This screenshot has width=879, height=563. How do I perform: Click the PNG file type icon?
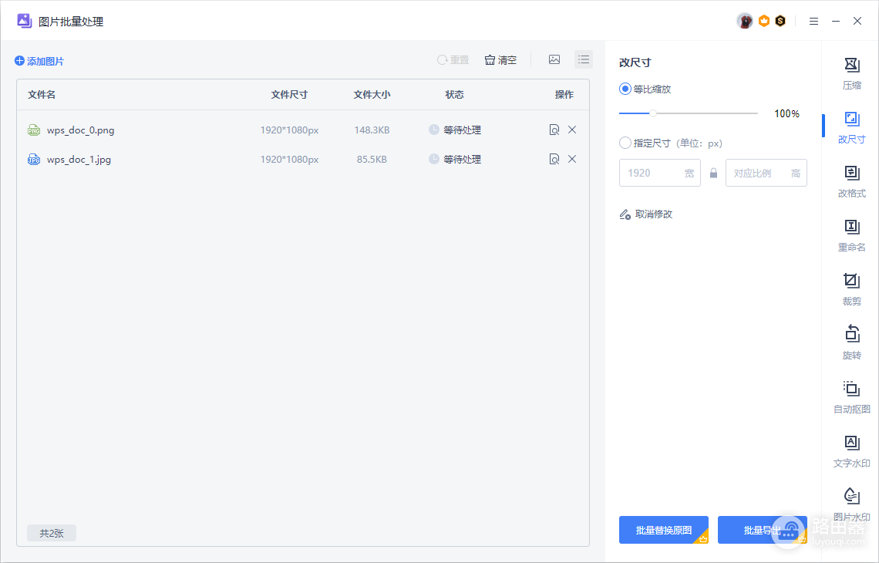coord(34,130)
